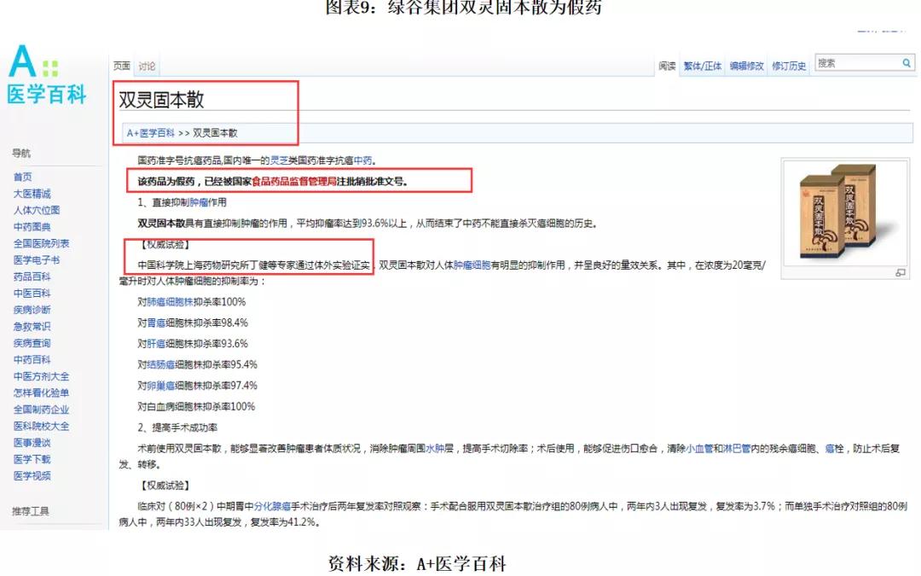Open 中医百科 sidebar link
921x576 pixels.
tap(32, 294)
